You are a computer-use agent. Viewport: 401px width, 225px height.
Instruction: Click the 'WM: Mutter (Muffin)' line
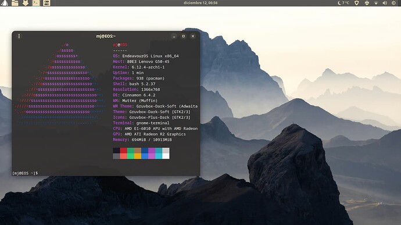pyautogui.click(x=135, y=101)
